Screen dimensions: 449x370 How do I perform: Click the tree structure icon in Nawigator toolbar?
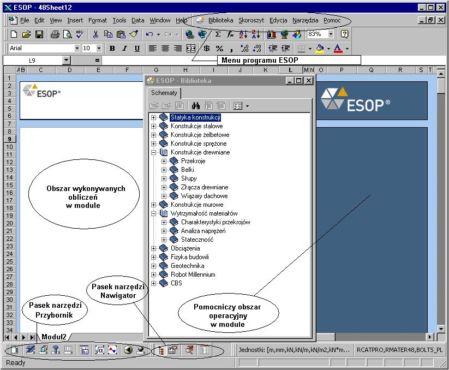click(161, 350)
